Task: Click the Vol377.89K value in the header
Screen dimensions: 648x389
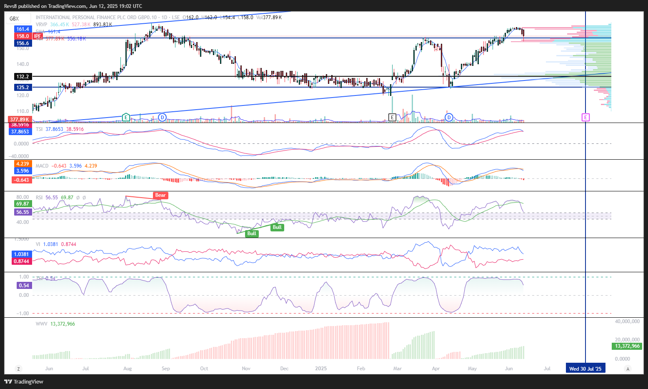Action: pos(269,18)
